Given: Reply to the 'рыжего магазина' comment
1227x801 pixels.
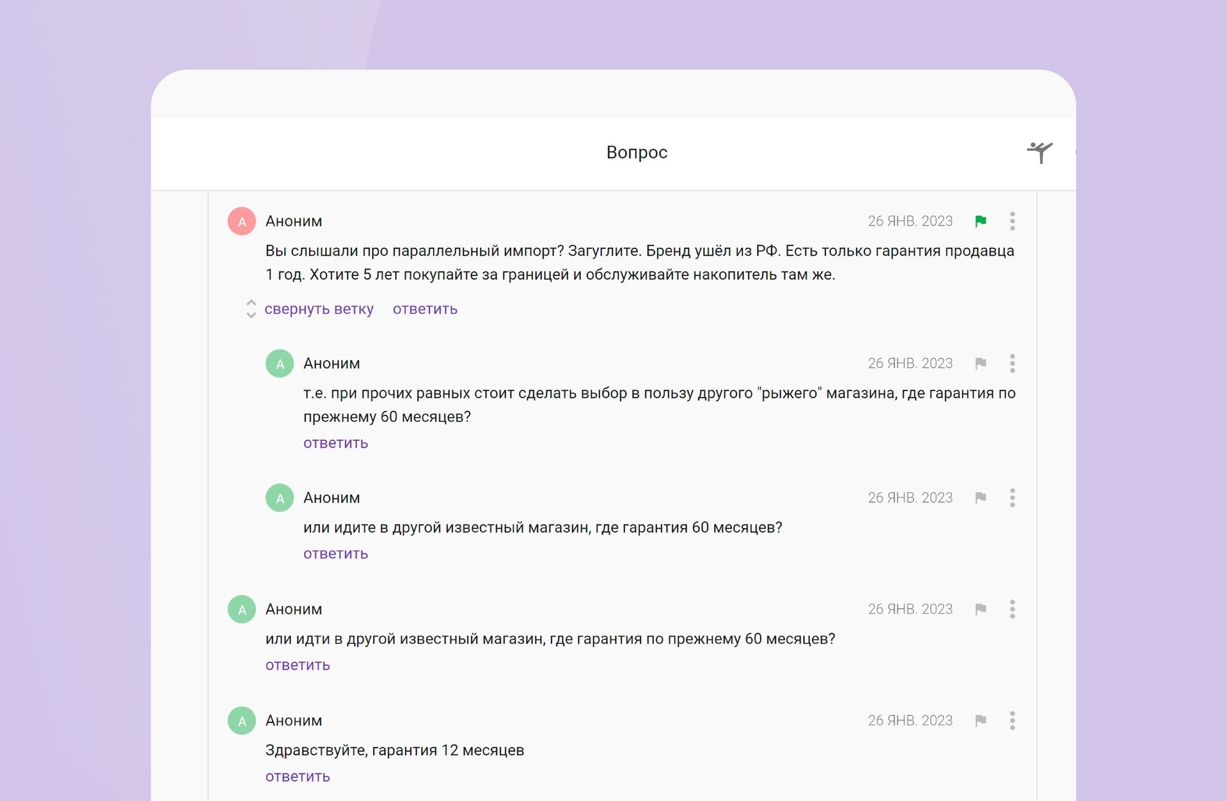Looking at the screenshot, I should 335,443.
